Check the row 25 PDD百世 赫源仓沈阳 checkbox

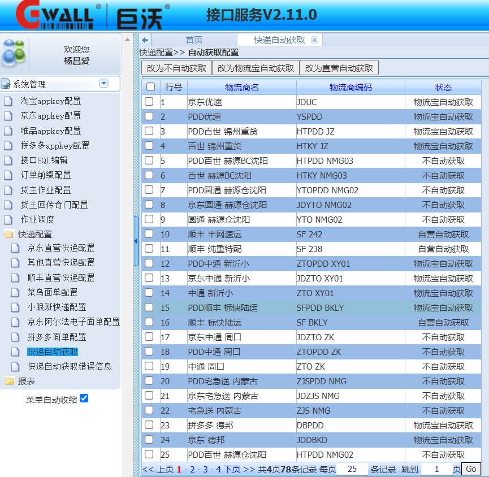(149, 454)
